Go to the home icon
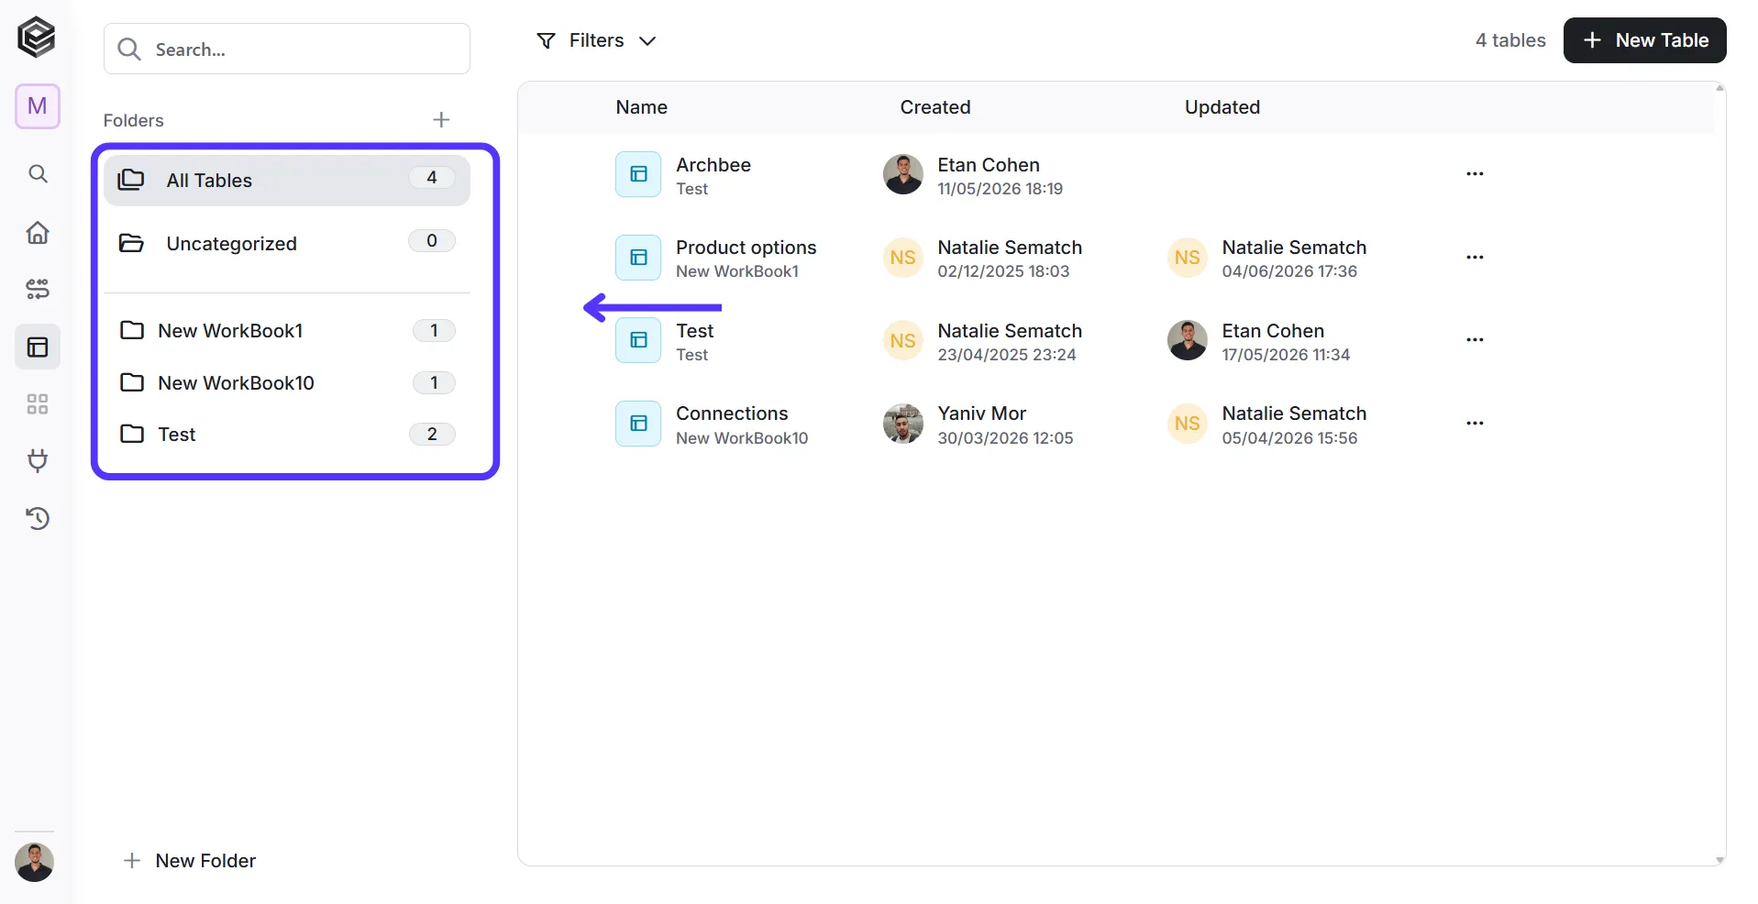 [x=38, y=232]
